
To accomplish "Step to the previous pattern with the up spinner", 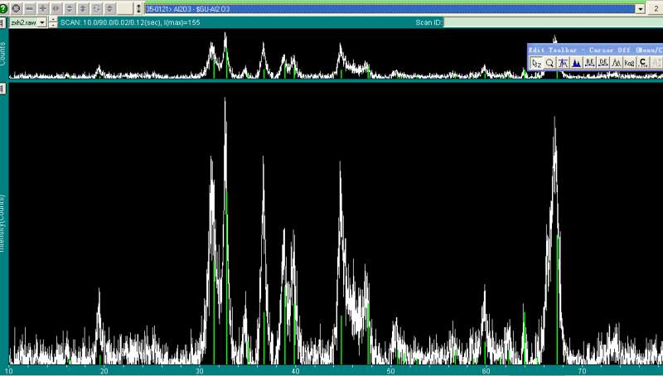I will point(52,20).
